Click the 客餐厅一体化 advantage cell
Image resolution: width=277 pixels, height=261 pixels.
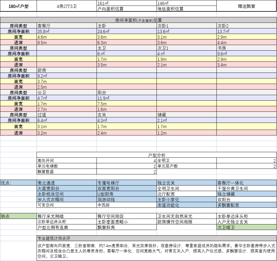pyautogui.click(x=247, y=183)
